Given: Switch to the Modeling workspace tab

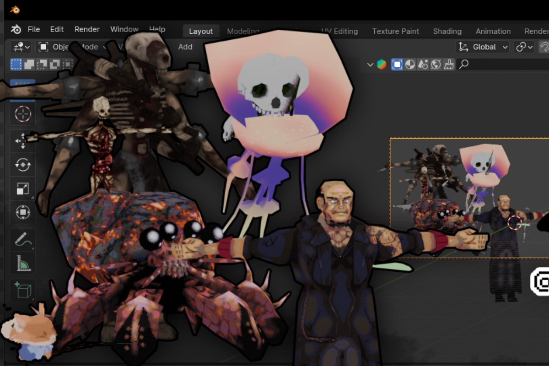Looking at the screenshot, I should coord(243,31).
